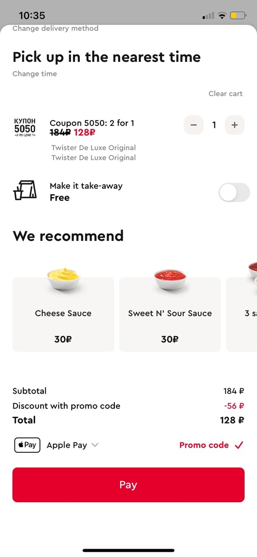Clear cart via the Clear cart link

[x=226, y=94]
